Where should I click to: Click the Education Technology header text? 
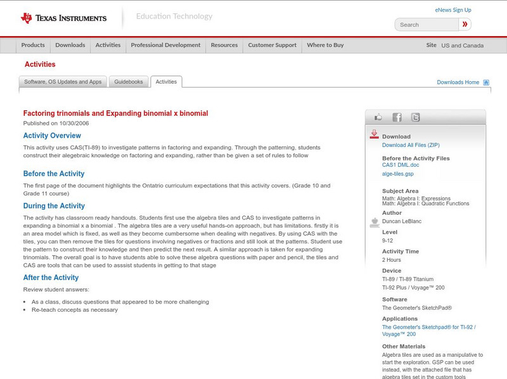[174, 16]
